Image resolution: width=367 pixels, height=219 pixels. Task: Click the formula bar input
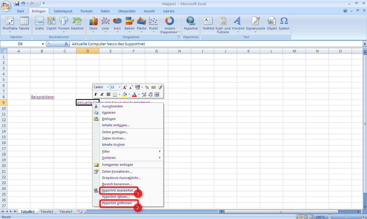(217, 44)
